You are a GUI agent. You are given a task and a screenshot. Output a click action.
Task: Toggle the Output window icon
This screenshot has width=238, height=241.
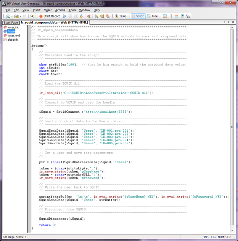(165, 16)
